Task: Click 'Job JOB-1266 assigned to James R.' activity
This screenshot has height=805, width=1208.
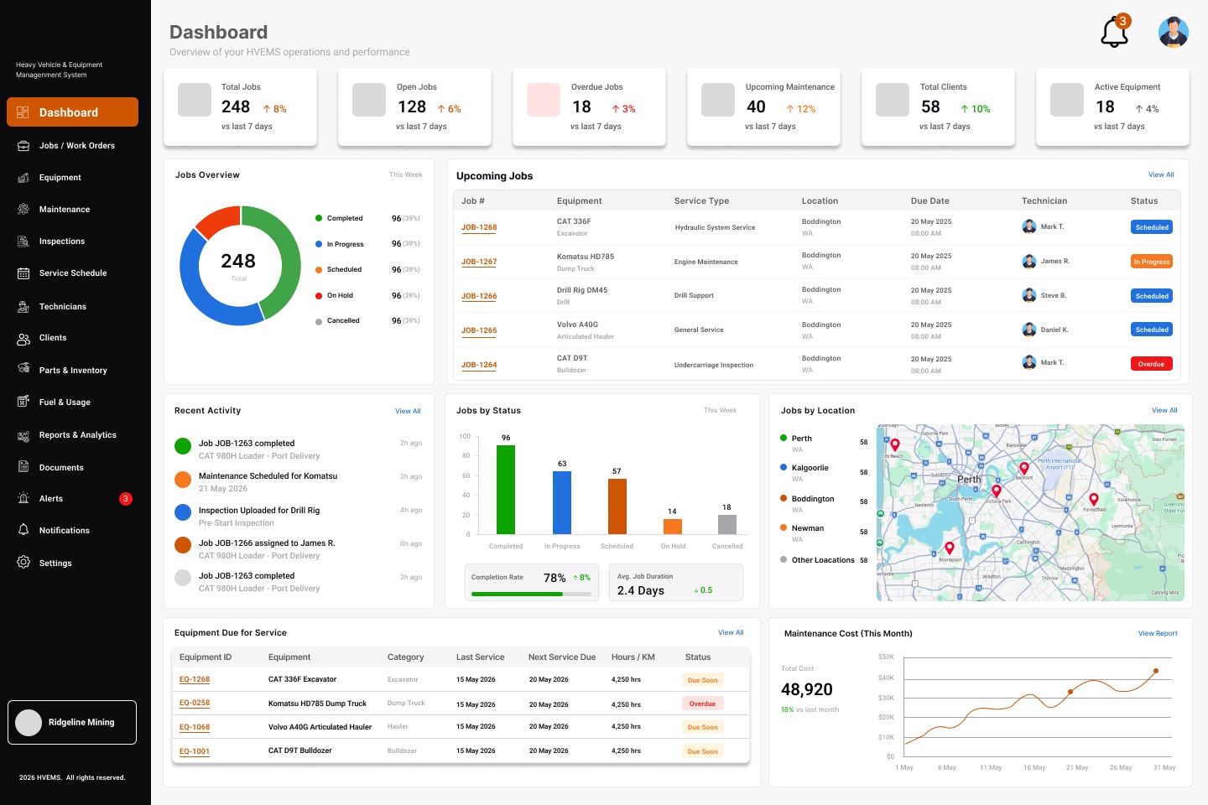Action: 267,543
